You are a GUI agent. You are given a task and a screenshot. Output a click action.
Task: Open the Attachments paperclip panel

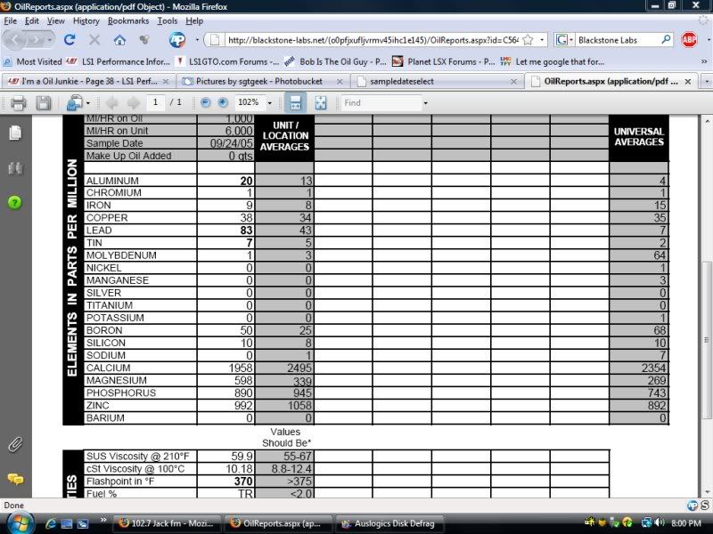[x=15, y=444]
